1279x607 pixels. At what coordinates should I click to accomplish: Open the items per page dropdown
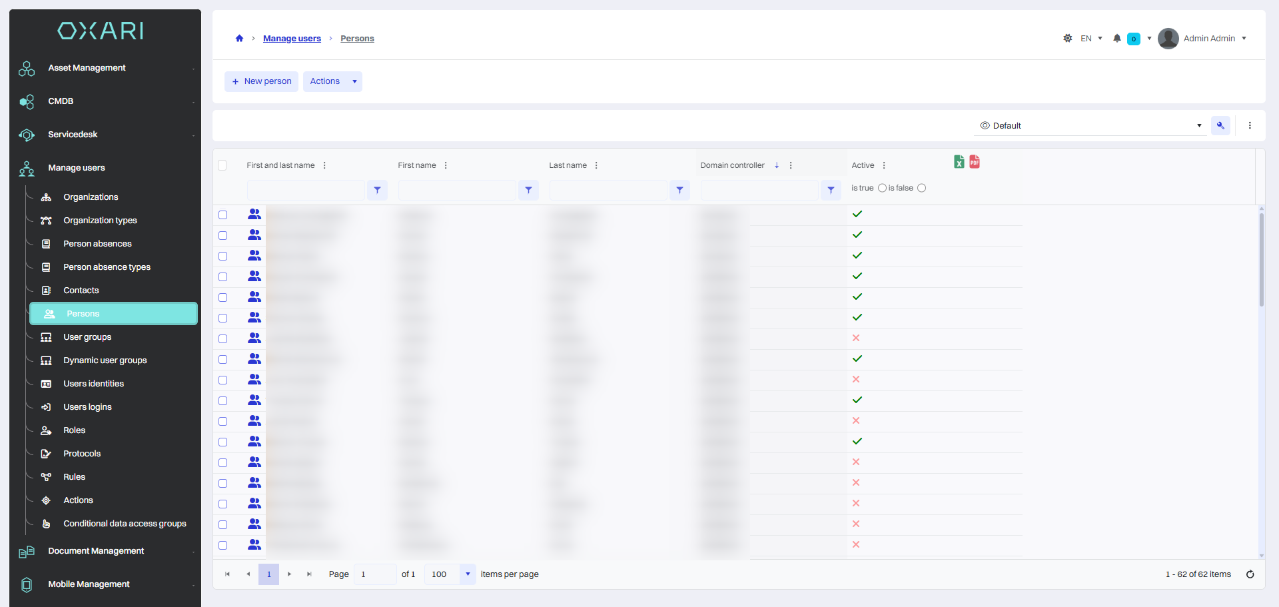click(468, 574)
